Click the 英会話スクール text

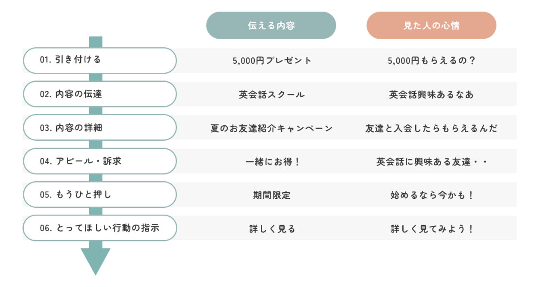coord(272,94)
